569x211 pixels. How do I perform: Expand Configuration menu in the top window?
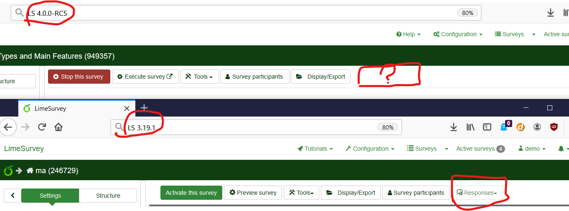point(458,34)
